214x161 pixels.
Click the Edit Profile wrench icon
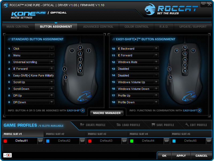coord(187,125)
